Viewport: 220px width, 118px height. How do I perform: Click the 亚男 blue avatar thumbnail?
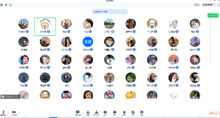point(88,42)
